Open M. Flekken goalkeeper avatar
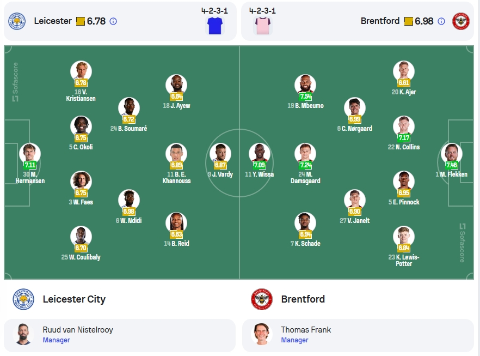The height and width of the screenshot is (356, 480). click(452, 154)
